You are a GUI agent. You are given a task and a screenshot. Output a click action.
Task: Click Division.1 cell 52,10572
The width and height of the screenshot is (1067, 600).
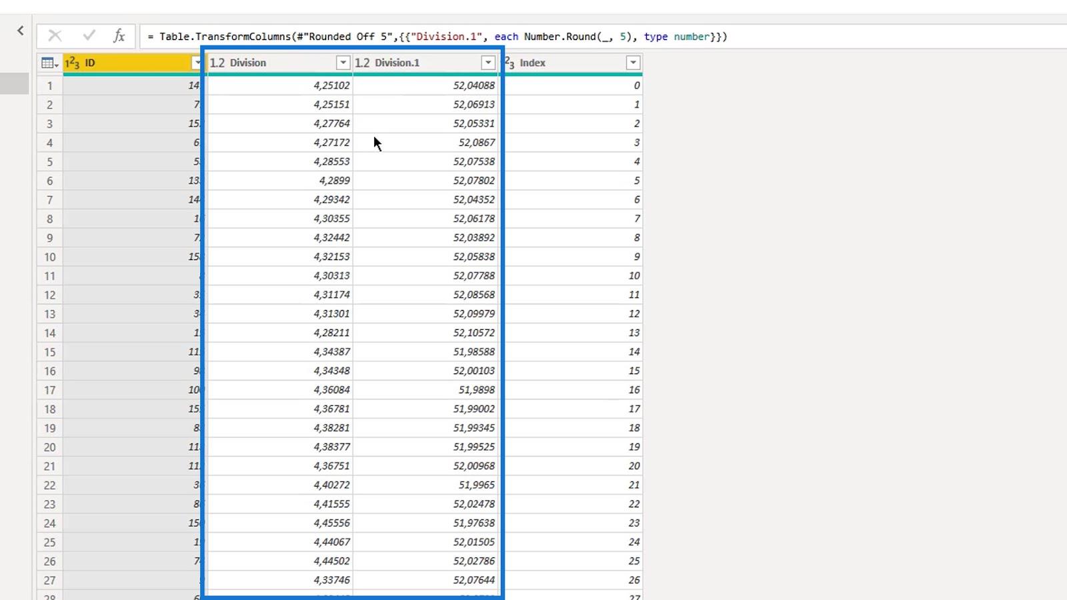pos(425,333)
